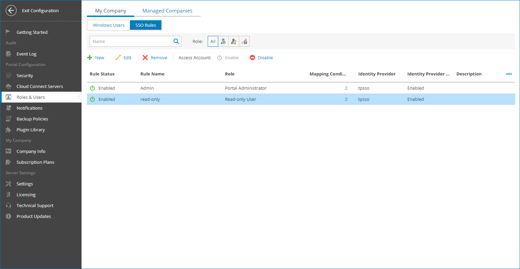Switch to My Company tab
The height and width of the screenshot is (269, 520).
tap(111, 11)
